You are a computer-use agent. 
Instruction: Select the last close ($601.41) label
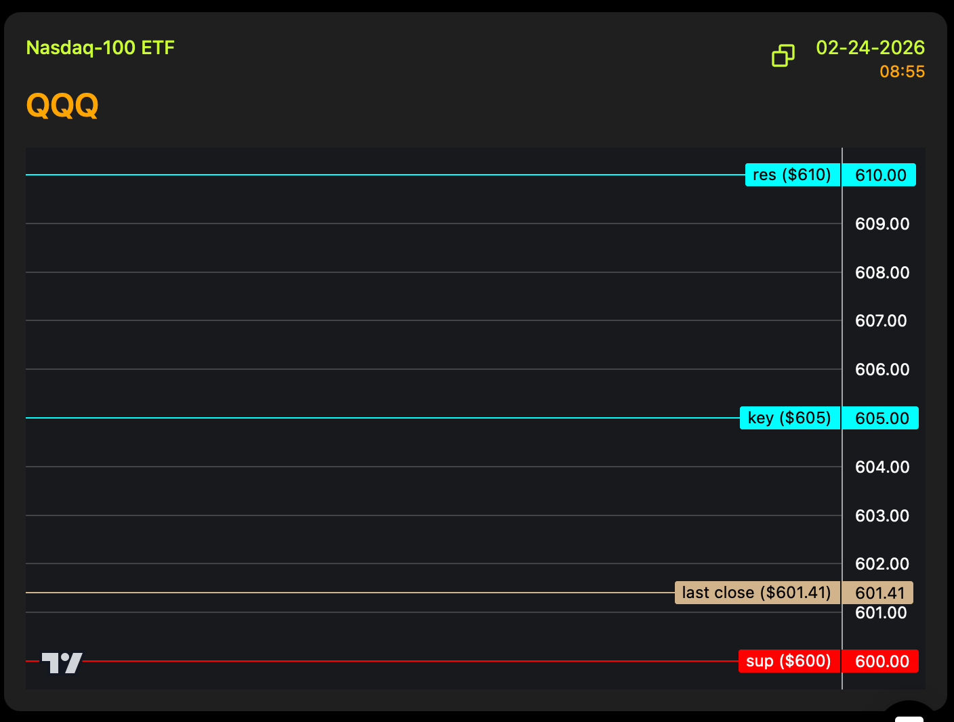tap(758, 593)
